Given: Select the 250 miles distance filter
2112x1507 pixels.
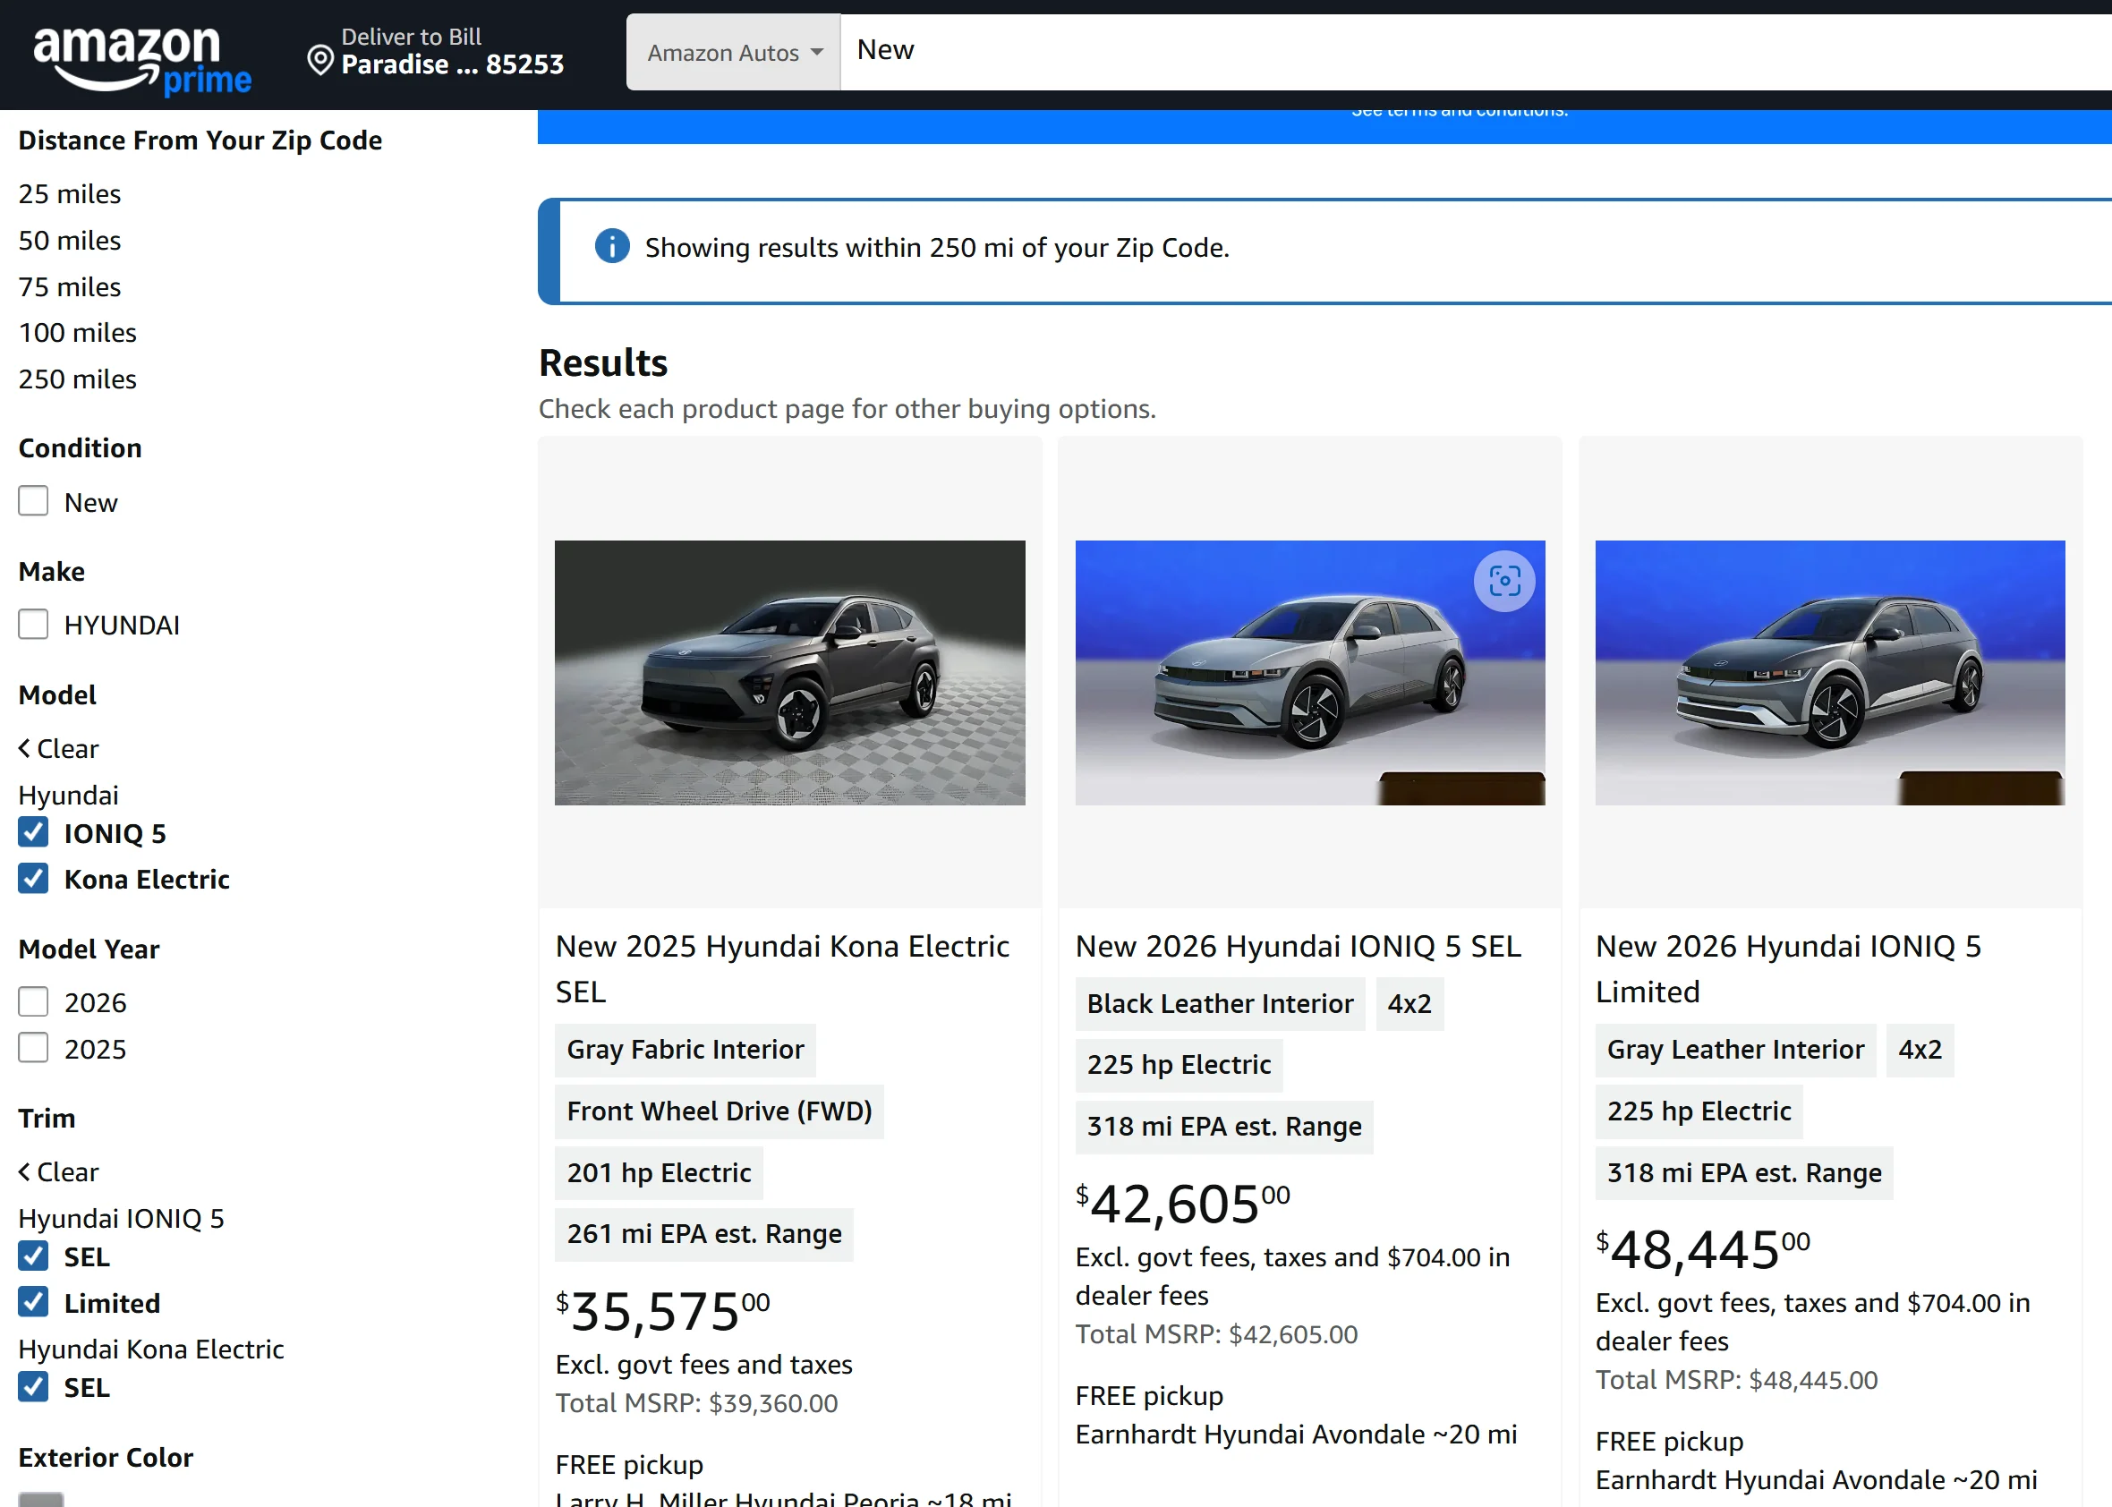Looking at the screenshot, I should 77,379.
